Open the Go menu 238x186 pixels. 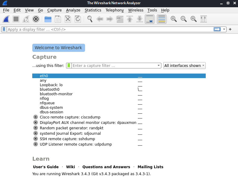tap(40, 10)
